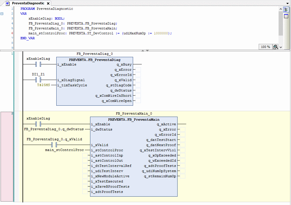Select the xEnableDiag contact in network 1
291x205 pixels.
[x=39, y=64]
